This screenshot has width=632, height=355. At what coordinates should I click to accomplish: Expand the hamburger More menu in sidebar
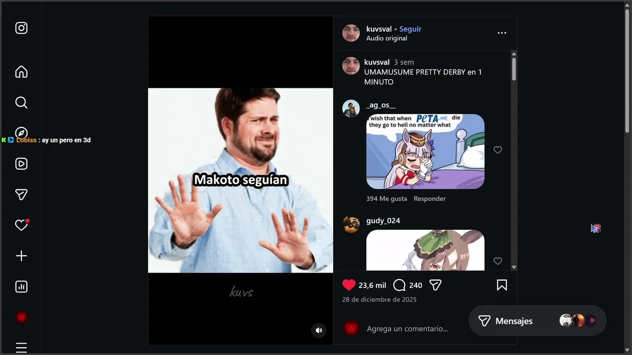[x=21, y=347]
